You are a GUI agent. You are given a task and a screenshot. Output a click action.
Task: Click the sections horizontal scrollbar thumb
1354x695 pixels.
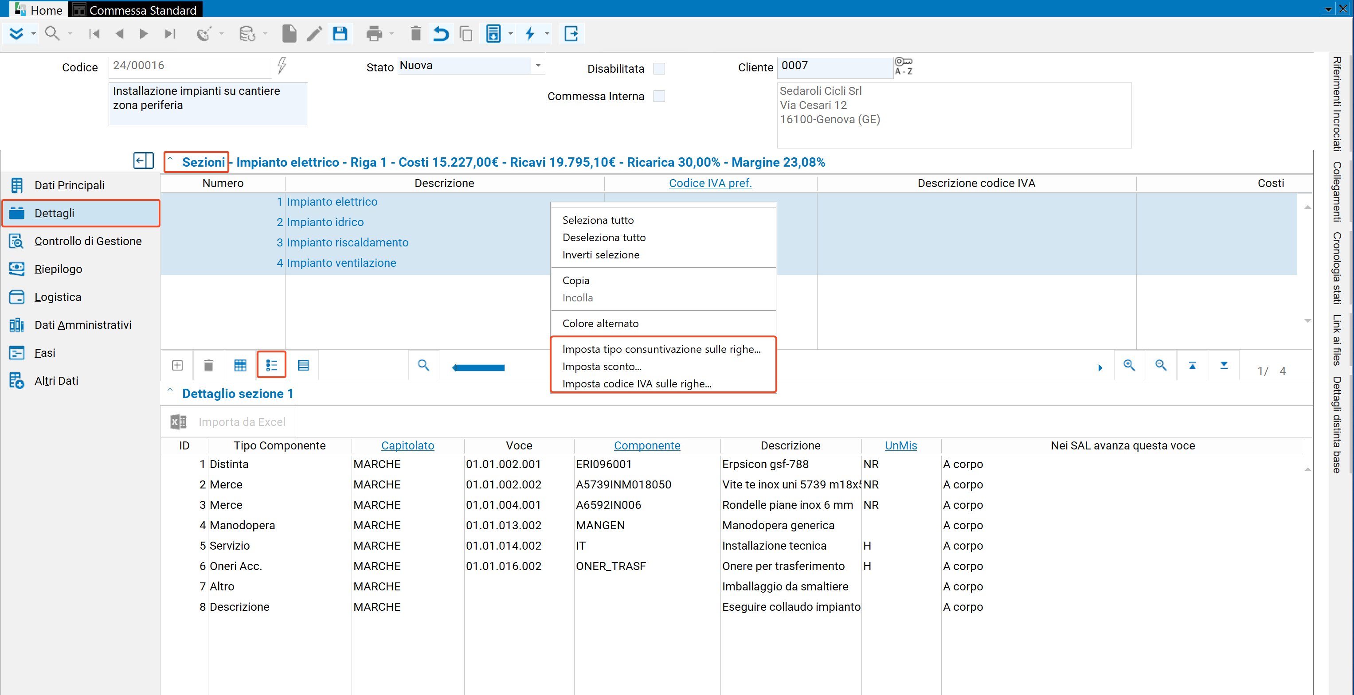pos(480,368)
